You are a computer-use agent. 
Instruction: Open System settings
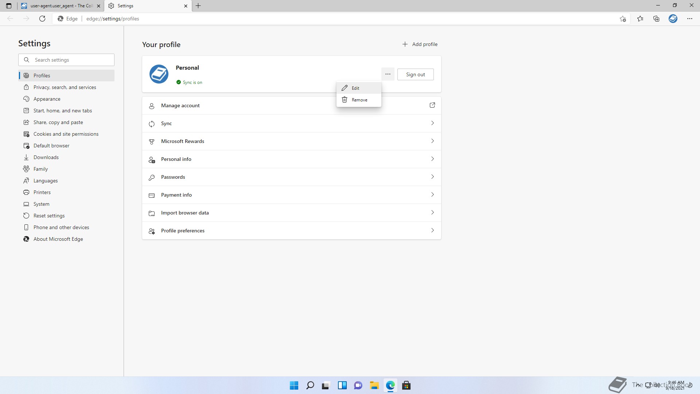[66, 204]
